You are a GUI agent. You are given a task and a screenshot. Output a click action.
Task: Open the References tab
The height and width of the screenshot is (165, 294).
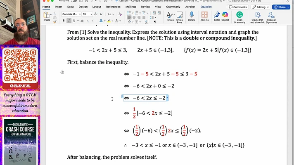point(113,7)
